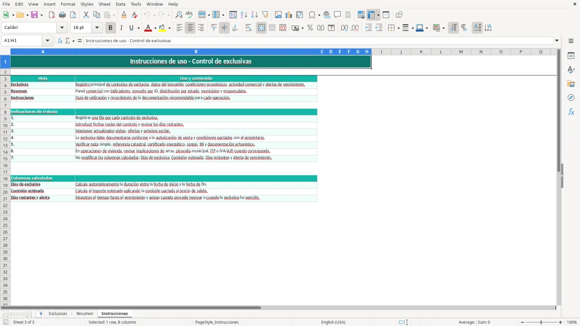This screenshot has height=326, width=580.
Task: Toggle Center Vertically alignment
Action: click(225, 28)
